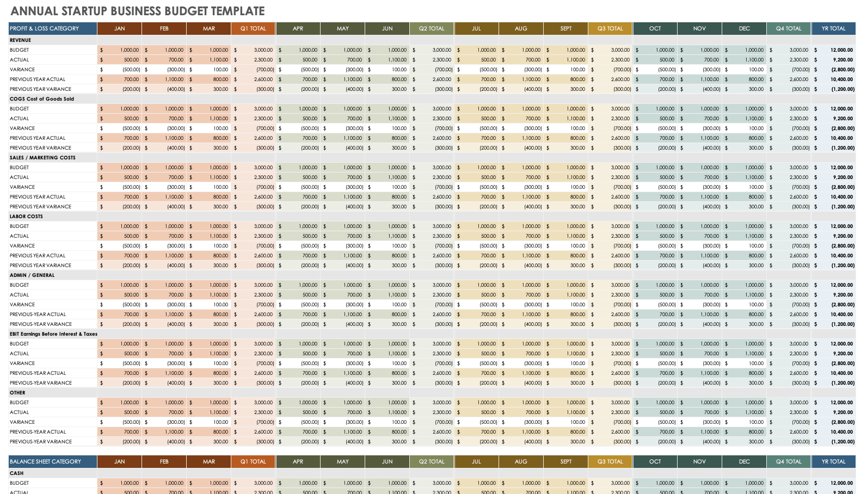Click Revenue PREVIOUS YEAR ACTUAL YR TOTAL 10,400.00

click(834, 79)
